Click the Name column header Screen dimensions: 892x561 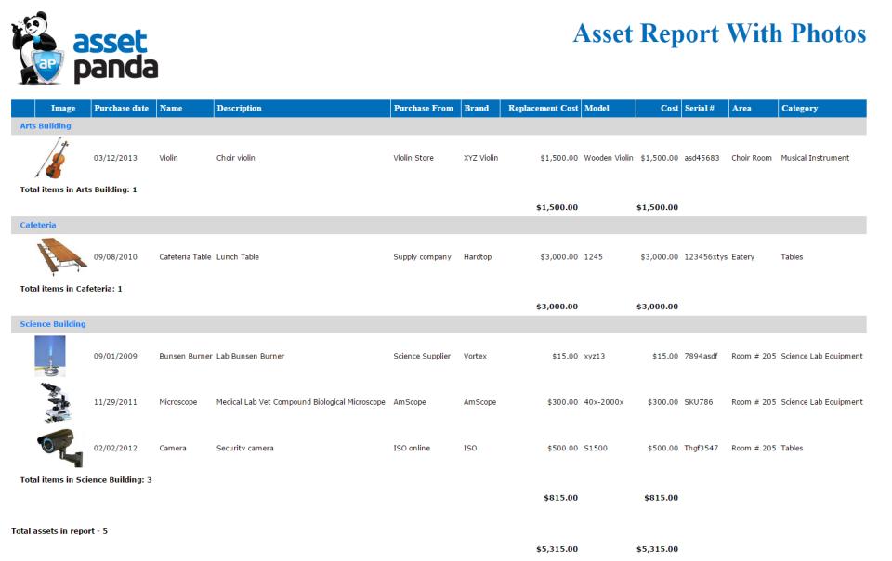click(170, 108)
